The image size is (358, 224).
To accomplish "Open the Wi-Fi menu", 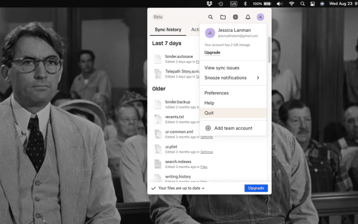I will 291,4.
